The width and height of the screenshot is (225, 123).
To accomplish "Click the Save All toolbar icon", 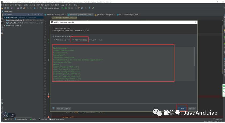I will click(5, 8).
